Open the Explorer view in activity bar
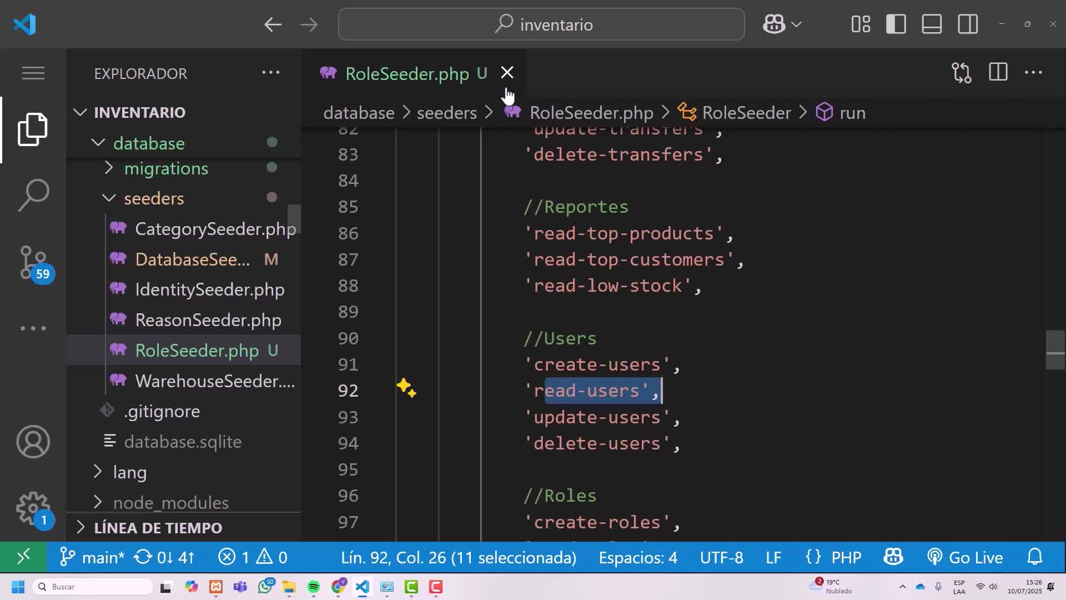The image size is (1066, 600). click(x=33, y=129)
